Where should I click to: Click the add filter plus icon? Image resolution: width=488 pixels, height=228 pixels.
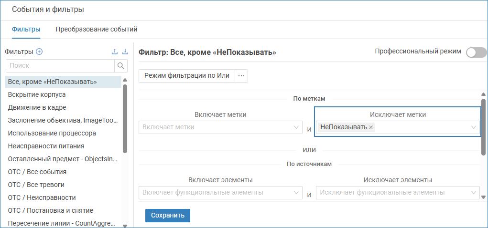pos(40,52)
